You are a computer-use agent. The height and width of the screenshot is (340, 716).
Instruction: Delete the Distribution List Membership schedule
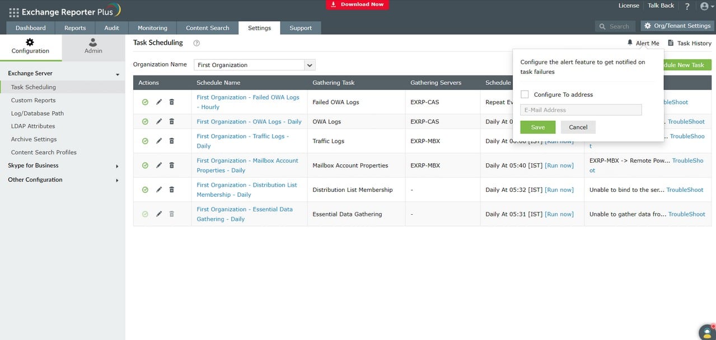pos(172,190)
